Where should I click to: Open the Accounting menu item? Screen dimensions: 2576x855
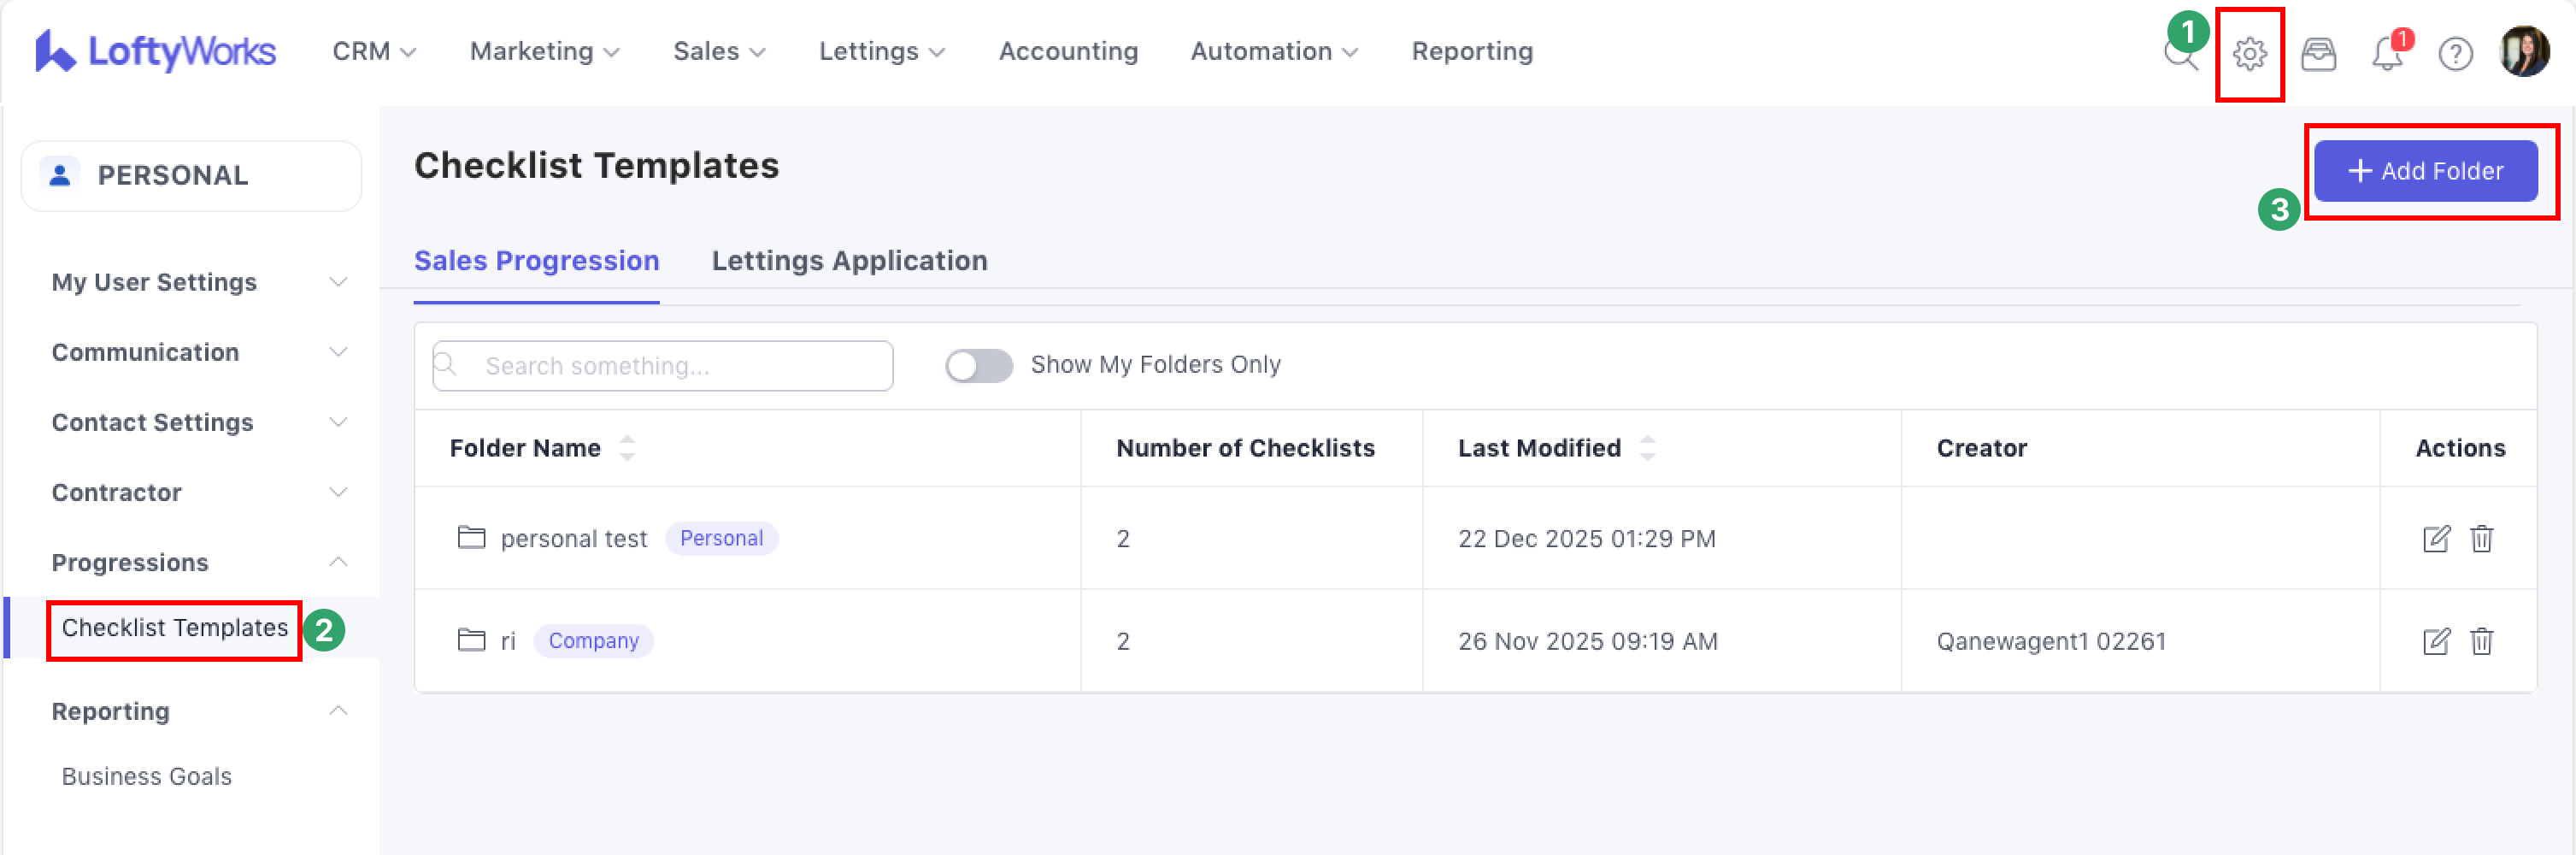[x=1068, y=51]
